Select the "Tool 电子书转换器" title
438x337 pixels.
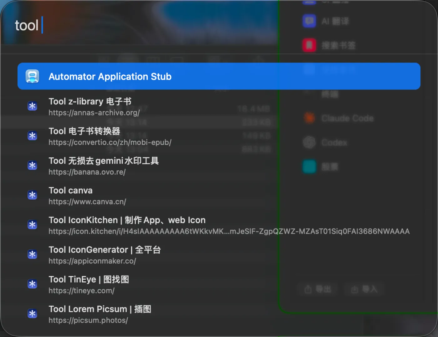[x=84, y=131]
